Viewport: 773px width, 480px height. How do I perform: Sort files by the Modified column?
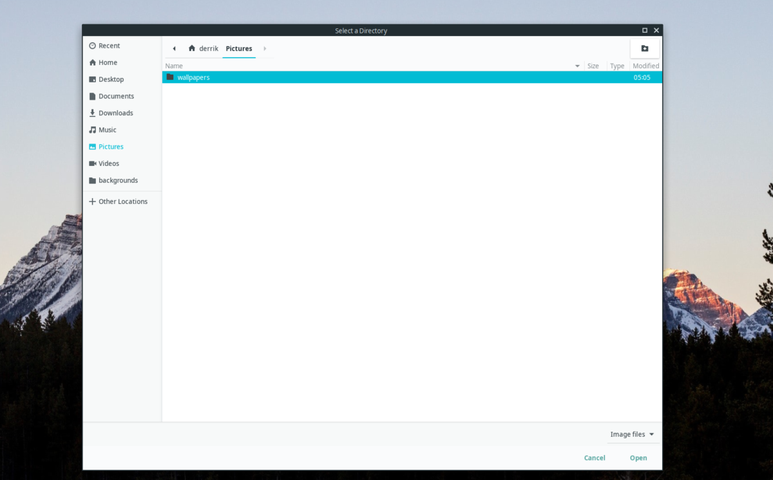pyautogui.click(x=646, y=65)
